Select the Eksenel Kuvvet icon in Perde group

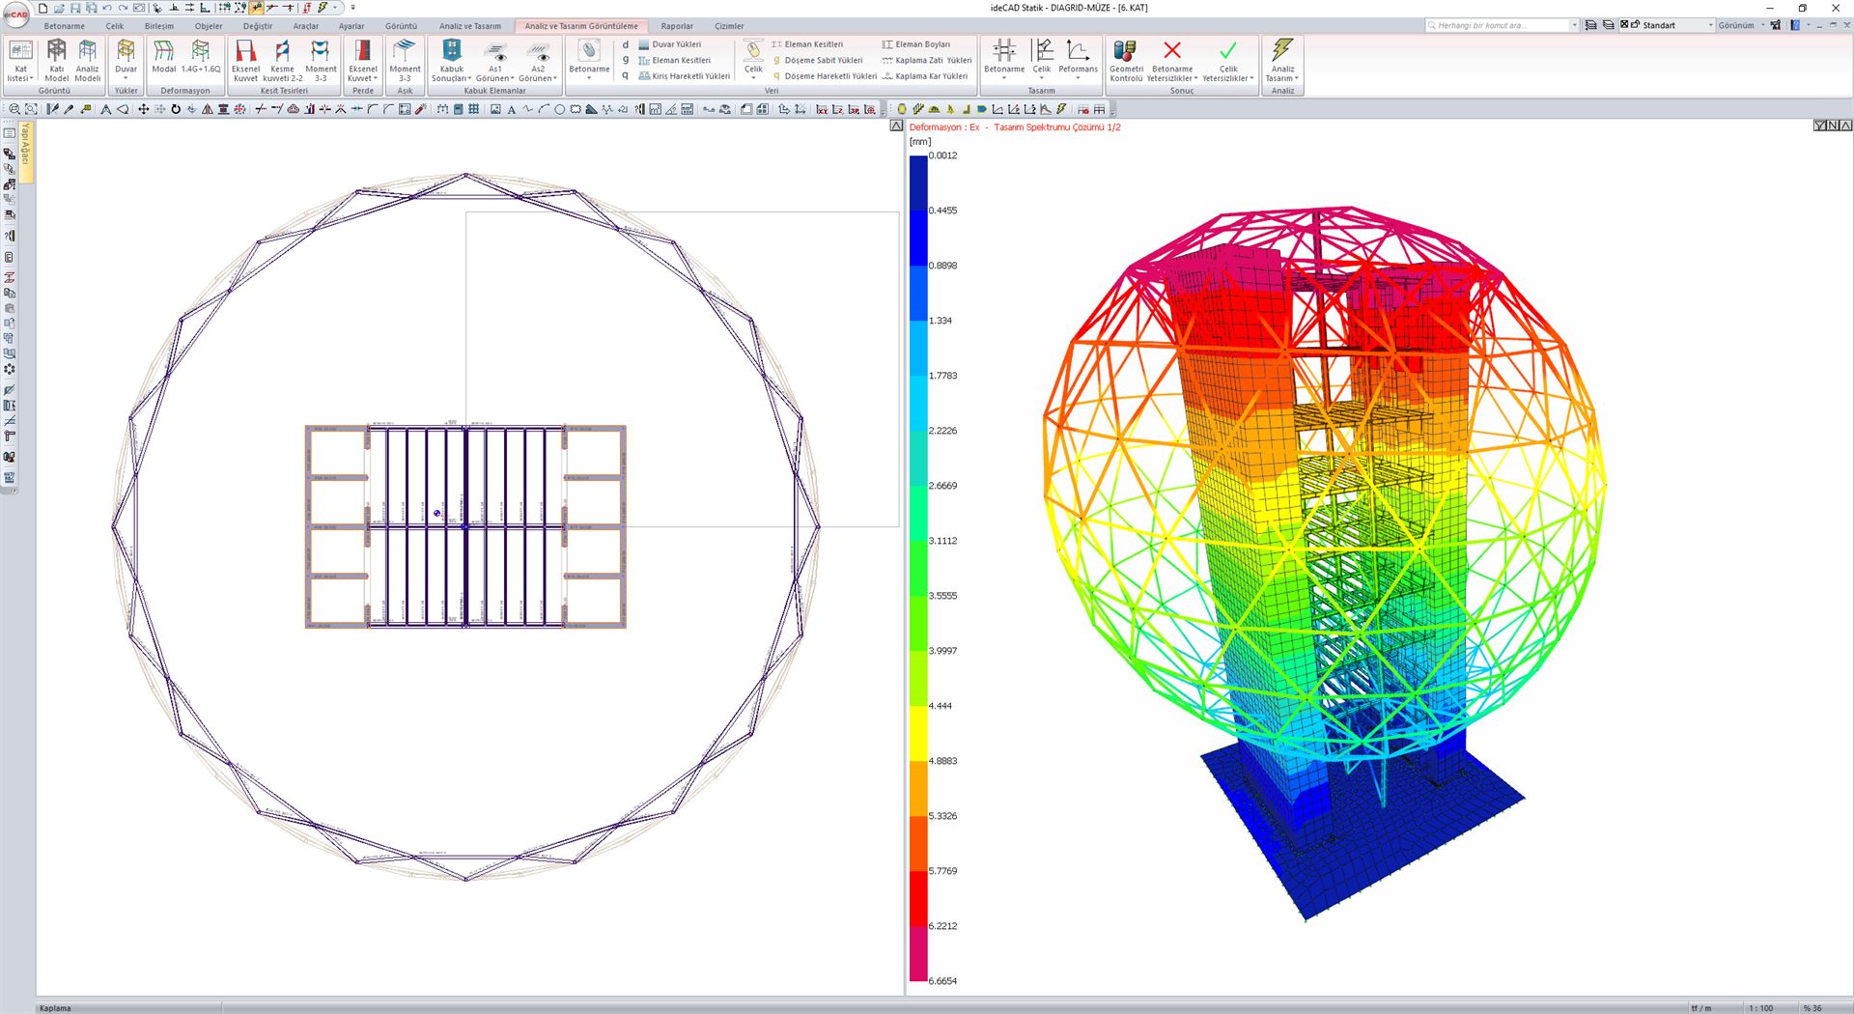(x=363, y=60)
